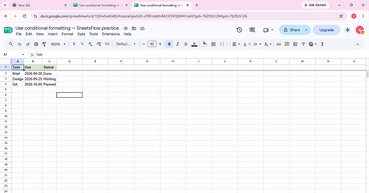Viewport: 369px width, 193px height.
Task: Click the Undo arrow icon
Action: coord(20,44)
